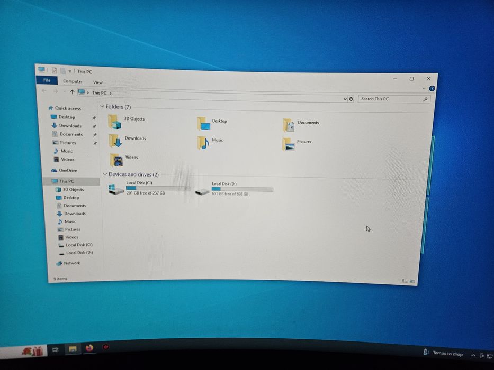Open the Pictures folder in main pane
Image resolution: width=494 pixels, height=370 pixels.
pyautogui.click(x=288, y=144)
